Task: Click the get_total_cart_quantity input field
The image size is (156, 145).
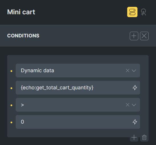Action: point(78,88)
